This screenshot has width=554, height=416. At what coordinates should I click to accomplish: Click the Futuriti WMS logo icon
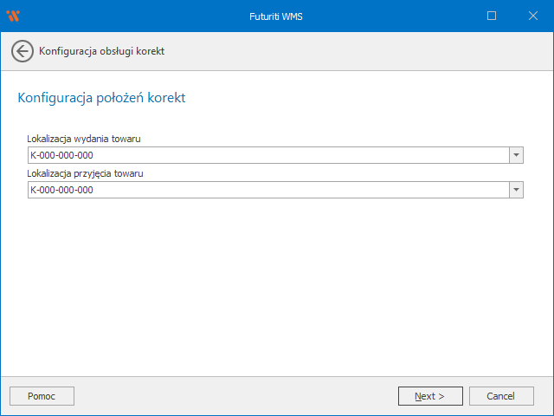click(13, 16)
